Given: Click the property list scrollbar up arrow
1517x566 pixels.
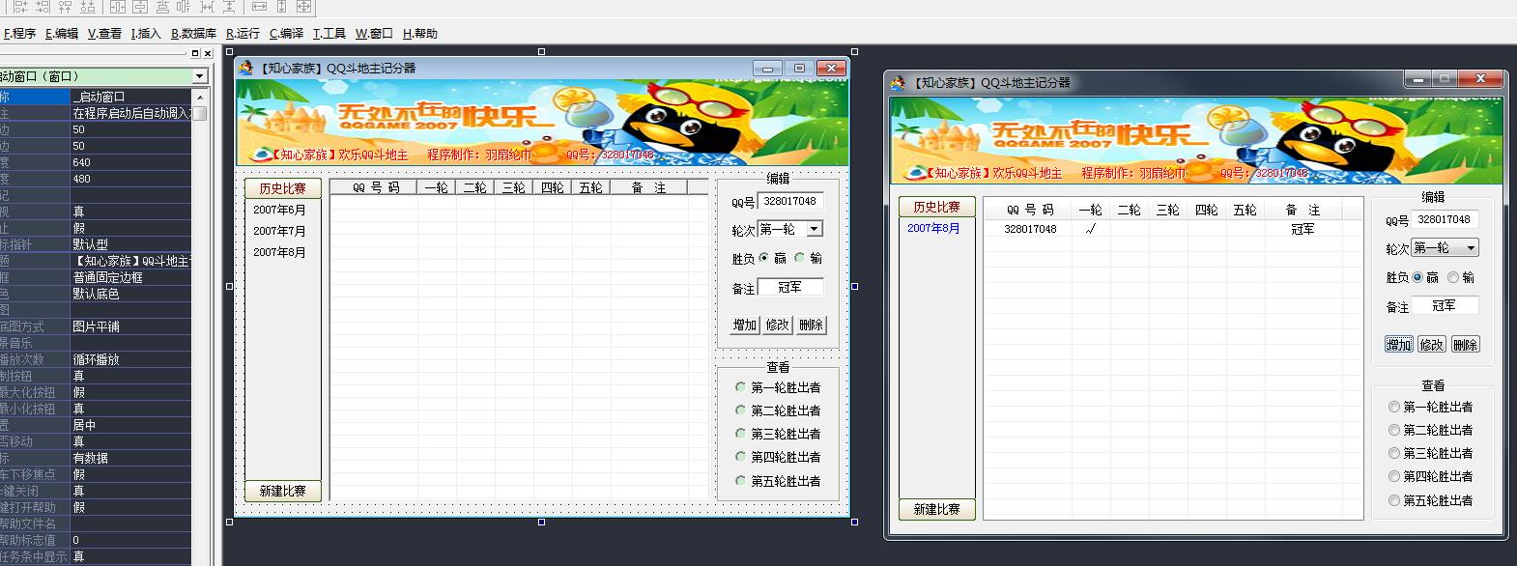Looking at the screenshot, I should point(200,97).
